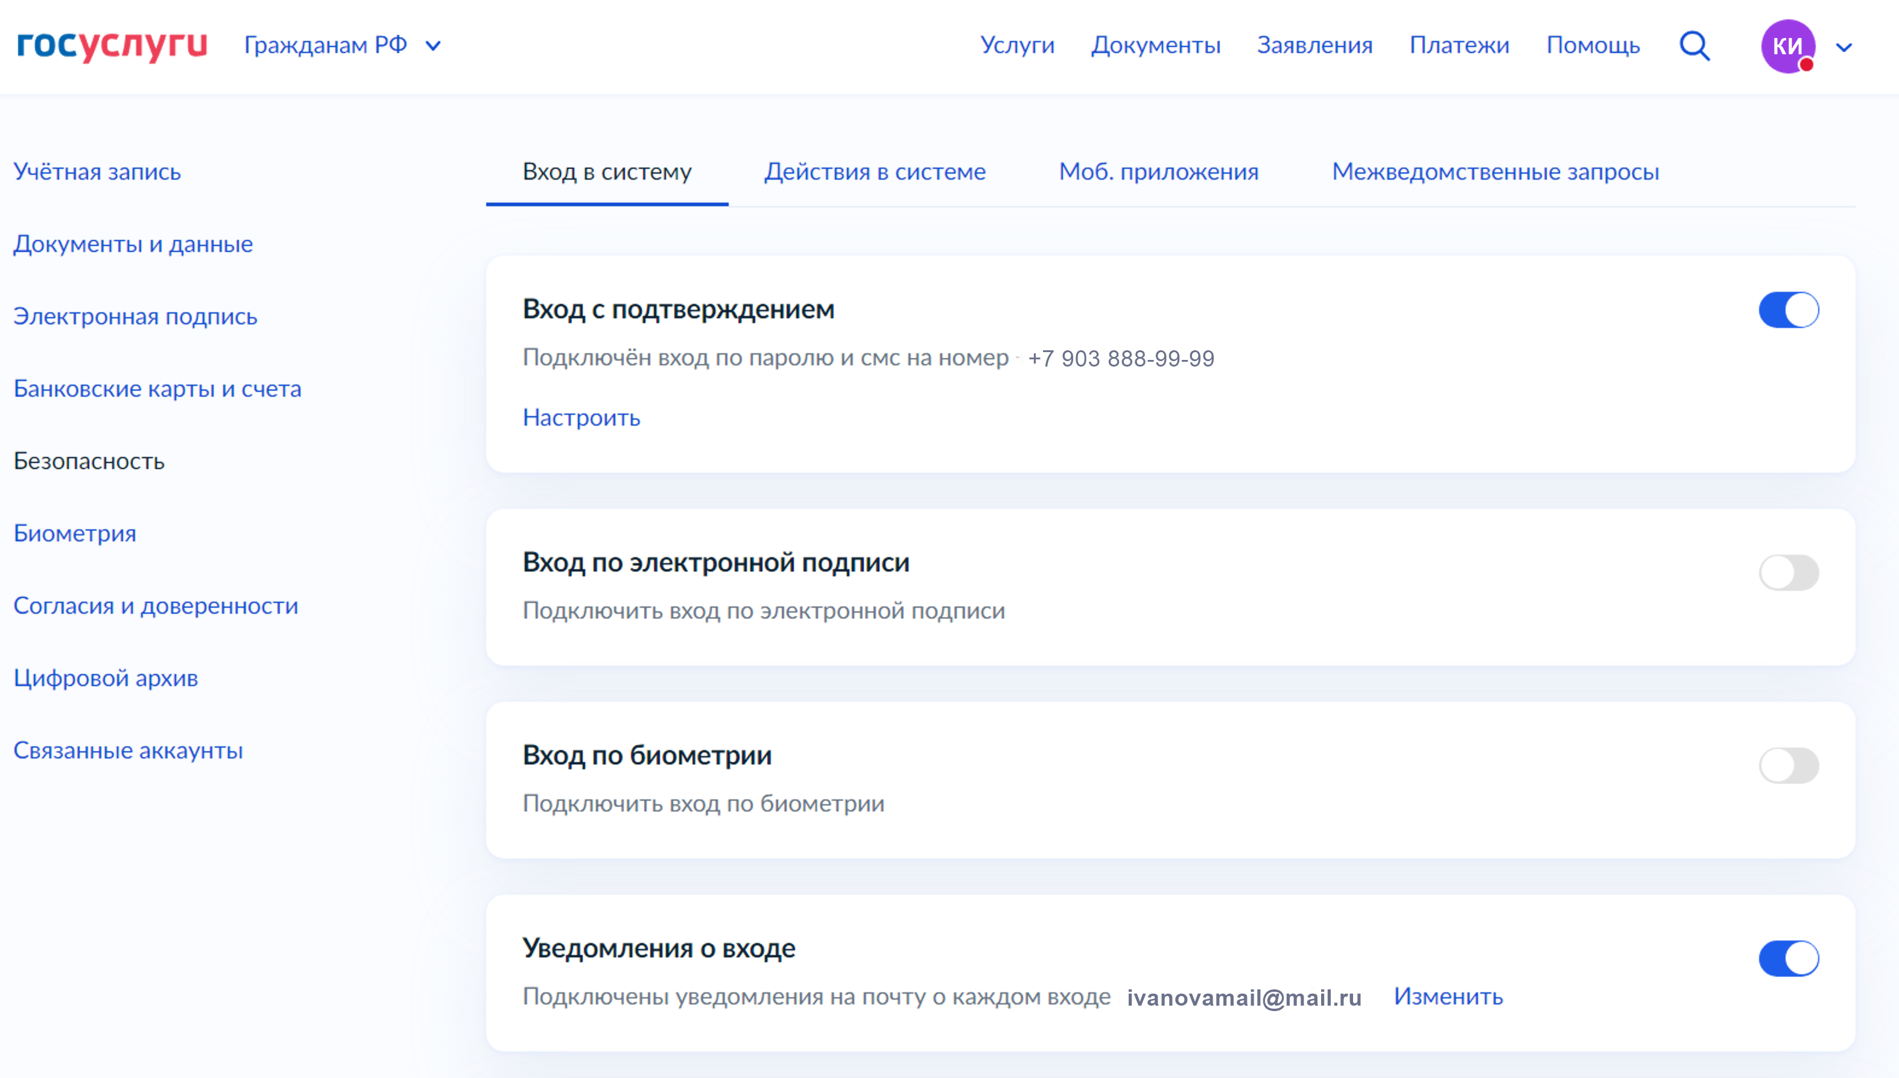Open the Гражданам РФ dropdown

(343, 45)
